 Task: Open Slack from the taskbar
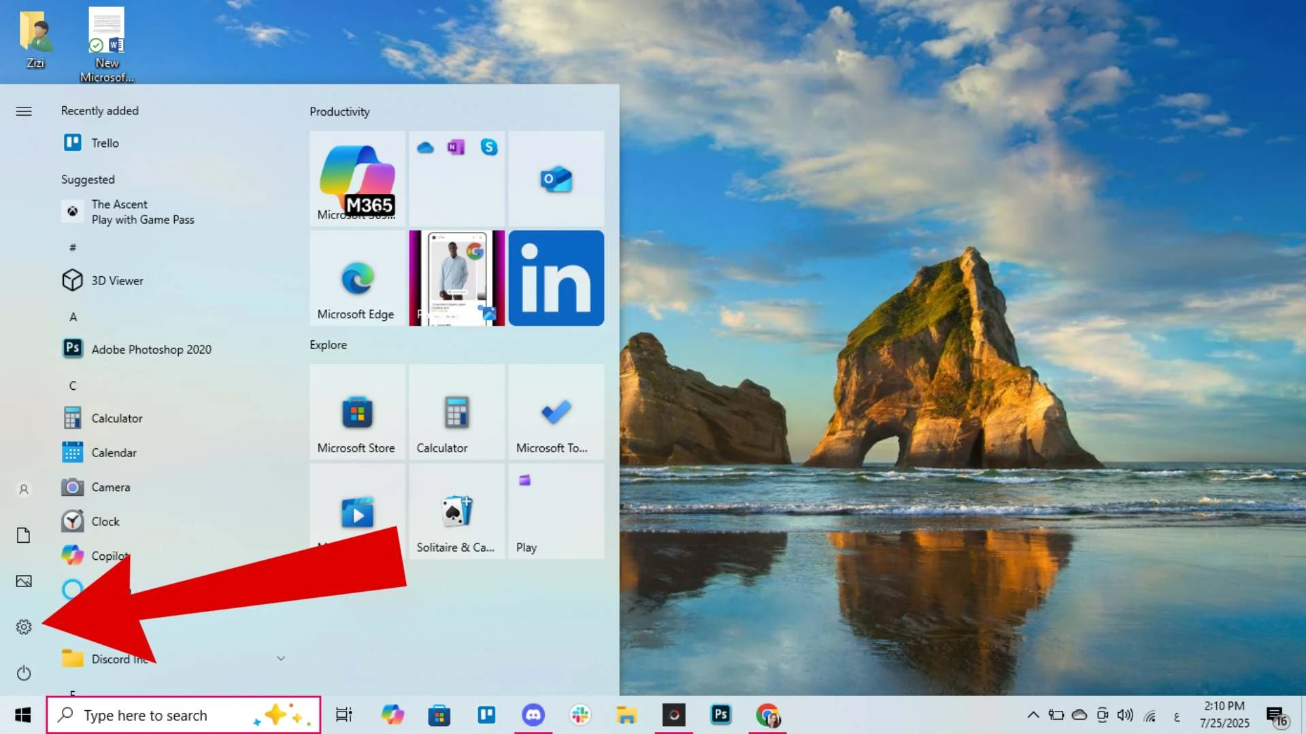580,715
